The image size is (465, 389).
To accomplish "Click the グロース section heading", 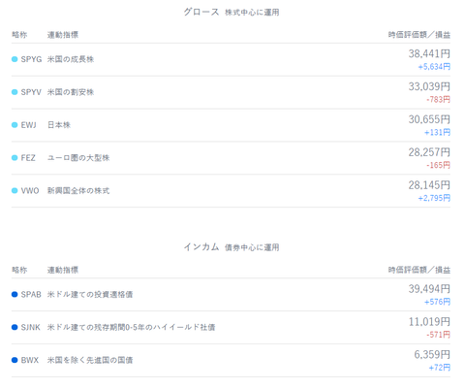I will [x=201, y=12].
